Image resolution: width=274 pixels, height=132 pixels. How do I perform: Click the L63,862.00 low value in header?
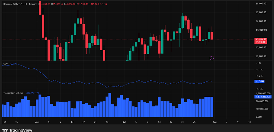[70, 4]
